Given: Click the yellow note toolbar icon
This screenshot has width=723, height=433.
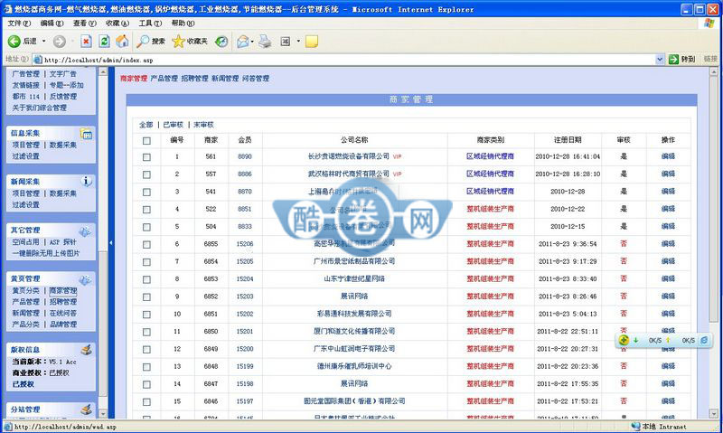Looking at the screenshot, I should coord(312,42).
